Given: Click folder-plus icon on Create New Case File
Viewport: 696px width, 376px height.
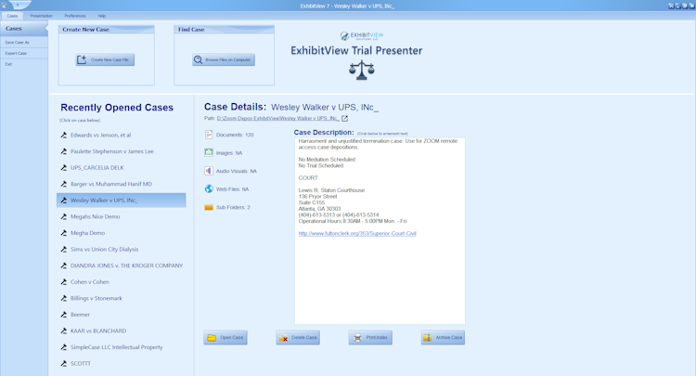Looking at the screenshot, I should 82,59.
